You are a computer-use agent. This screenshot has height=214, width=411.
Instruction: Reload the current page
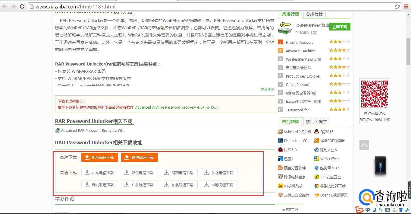(x=22, y=6)
